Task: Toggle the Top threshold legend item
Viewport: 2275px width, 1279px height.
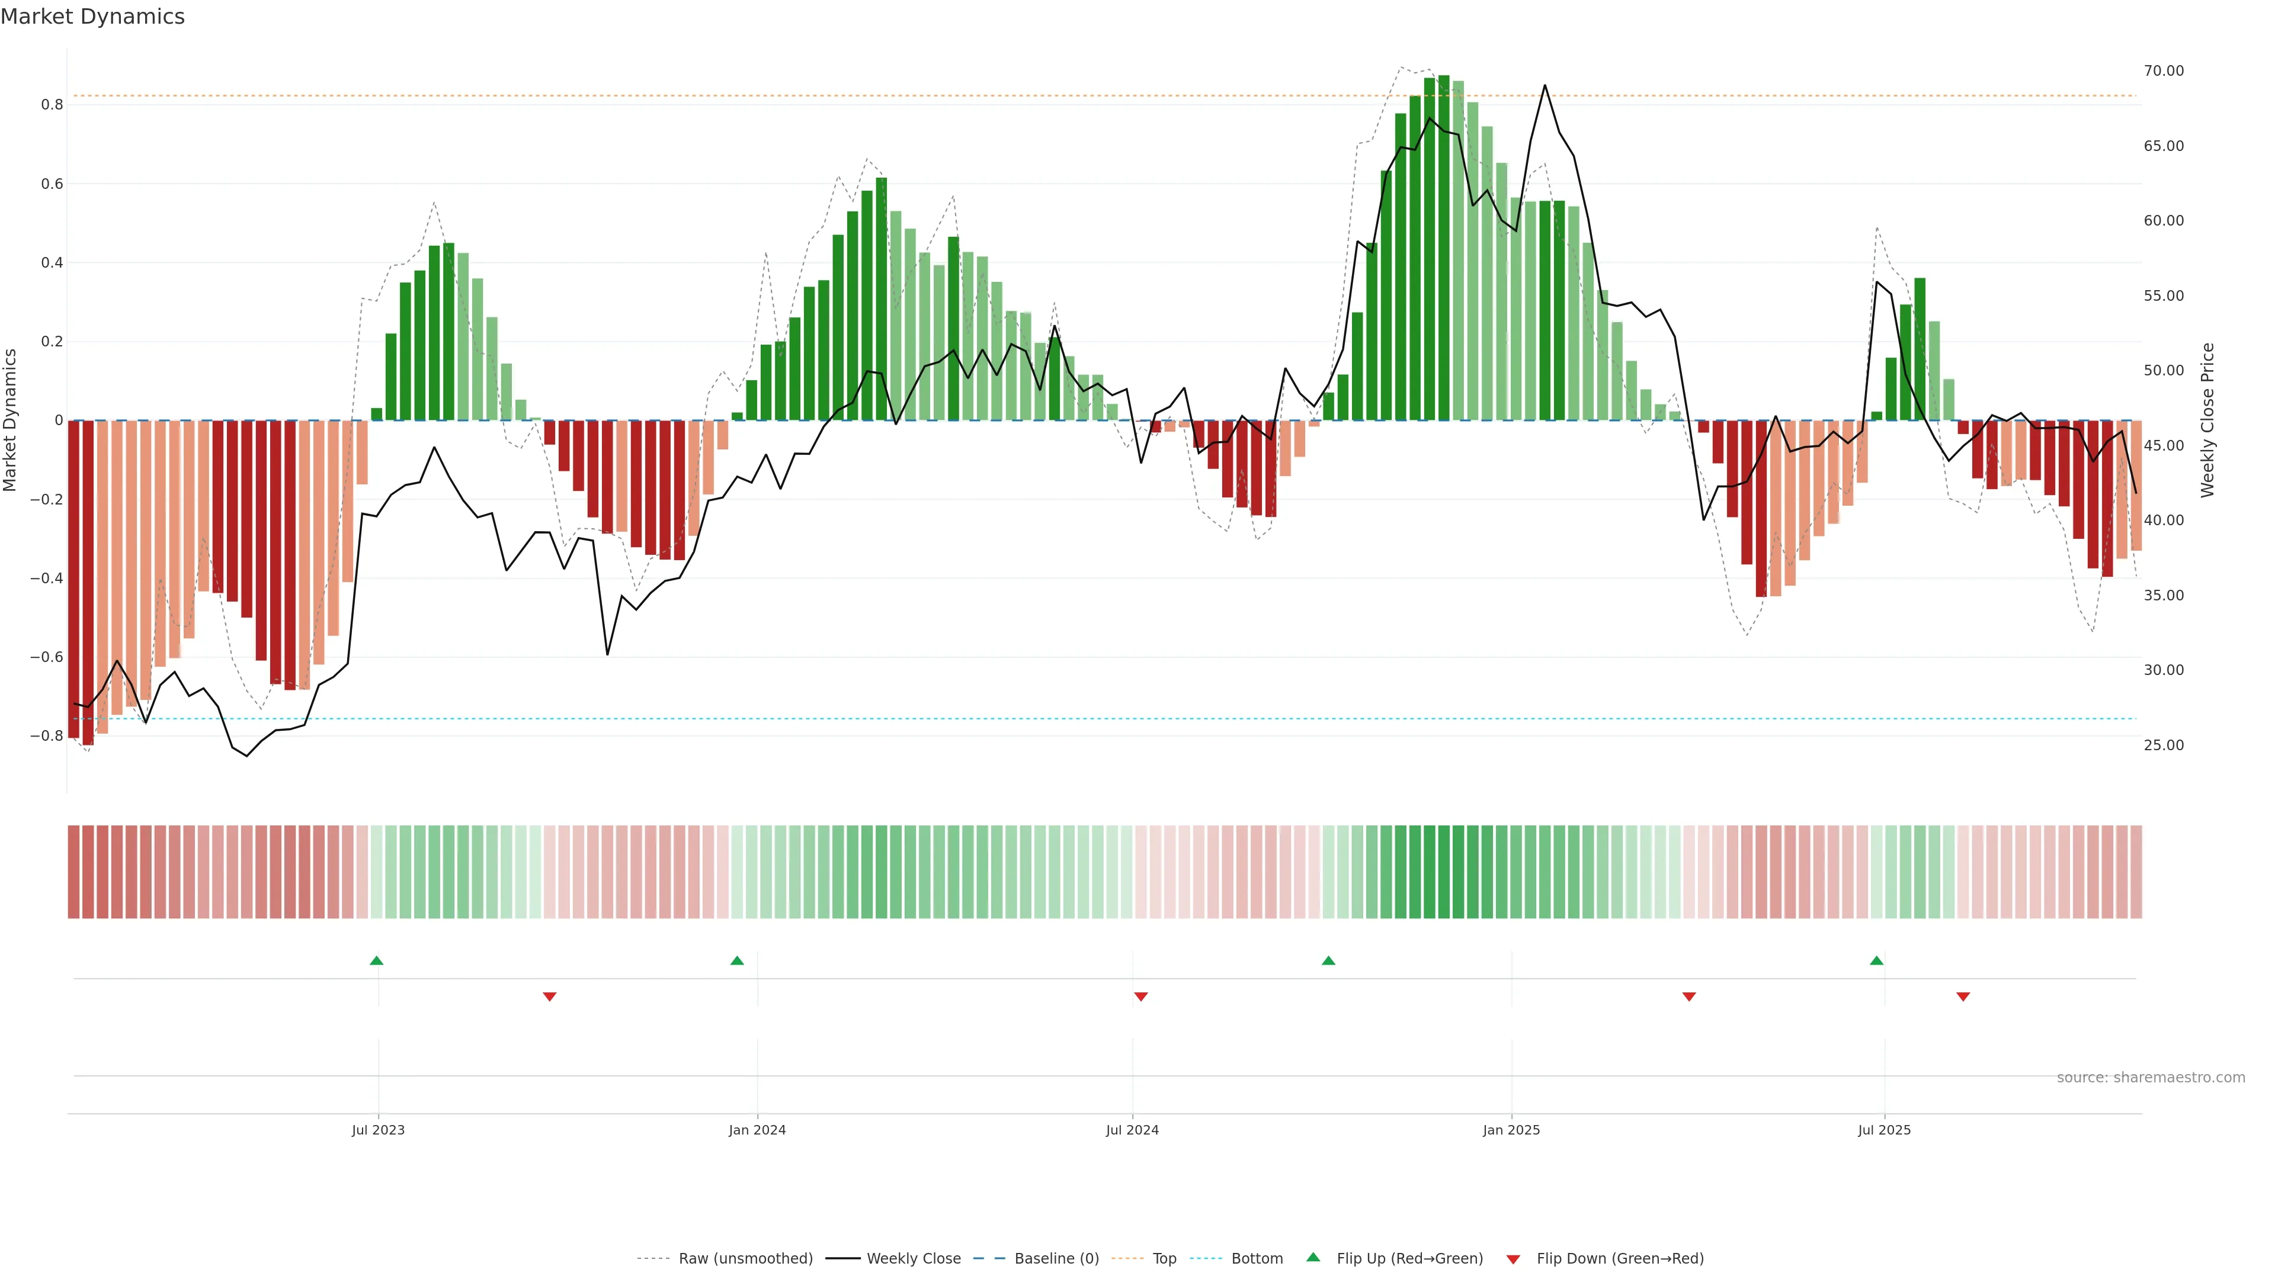Action: (x=1164, y=1259)
